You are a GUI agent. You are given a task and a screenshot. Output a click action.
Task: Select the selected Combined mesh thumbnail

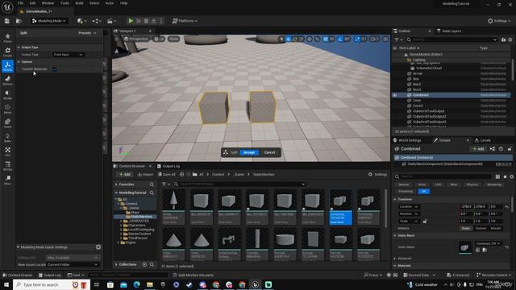pos(340,207)
